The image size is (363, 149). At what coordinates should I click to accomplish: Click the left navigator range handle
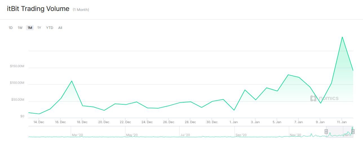coord(326,132)
